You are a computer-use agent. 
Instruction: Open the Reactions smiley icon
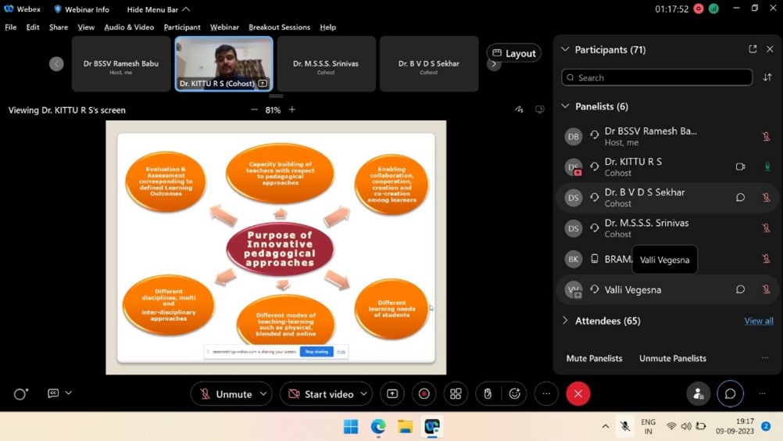click(x=515, y=394)
